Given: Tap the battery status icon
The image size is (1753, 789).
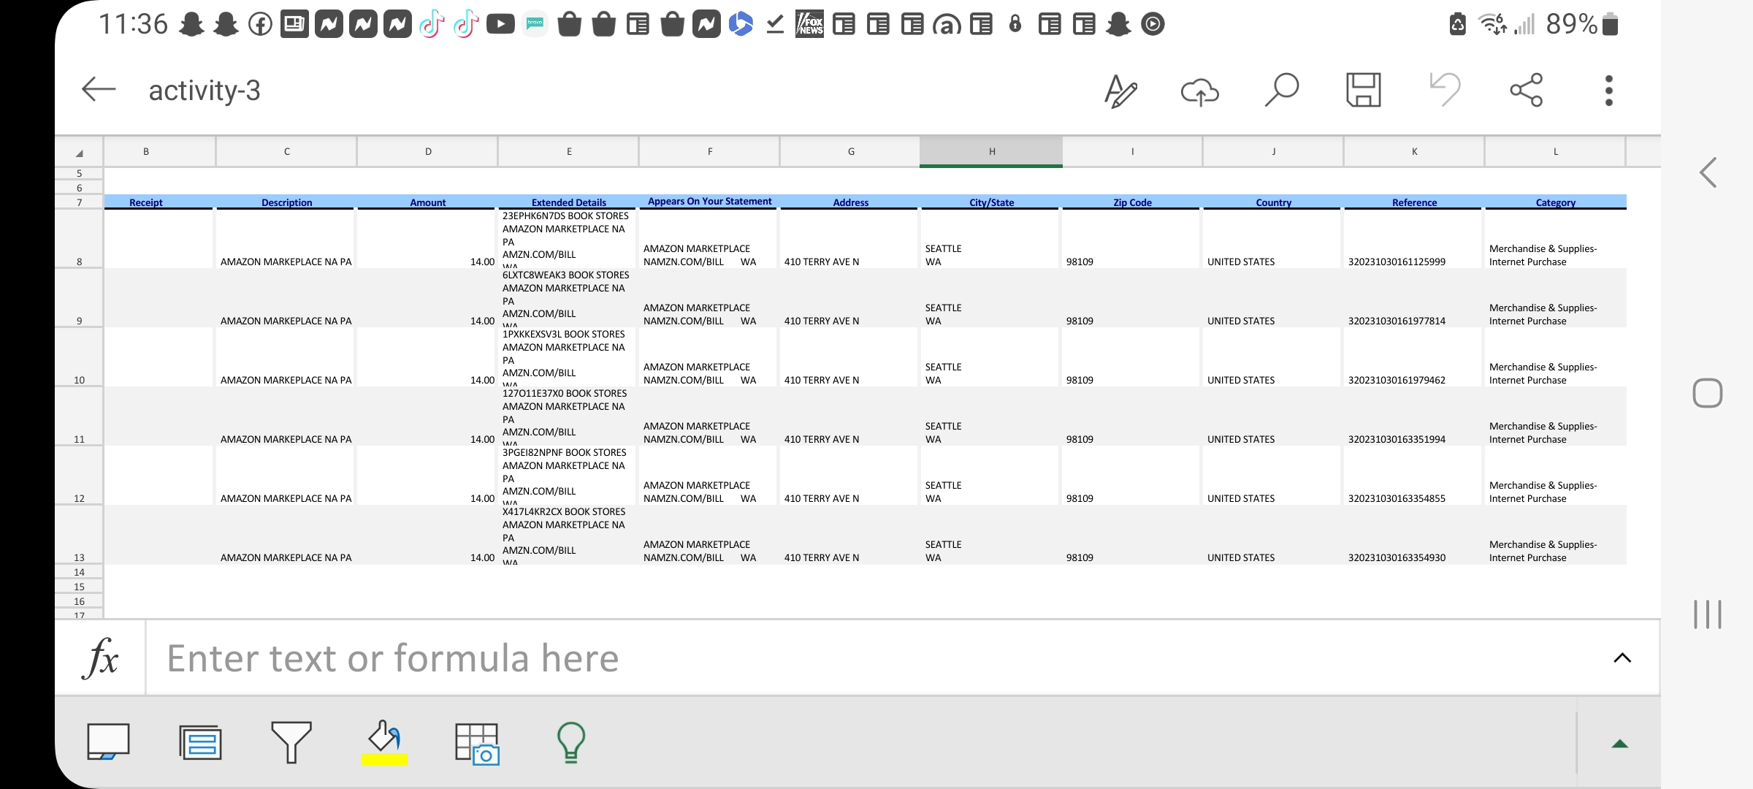Looking at the screenshot, I should (x=1610, y=24).
